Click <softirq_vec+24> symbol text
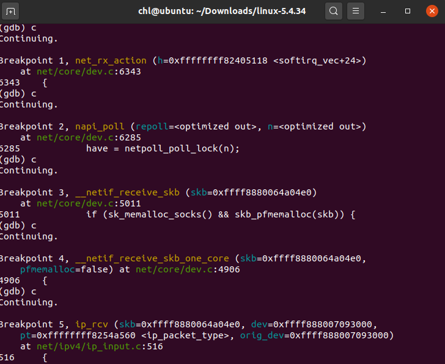The image size is (445, 364). [317, 60]
